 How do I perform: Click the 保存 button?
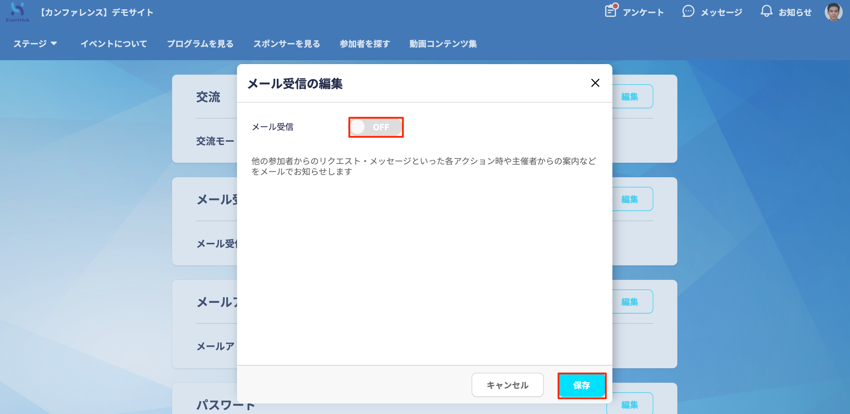coord(582,385)
